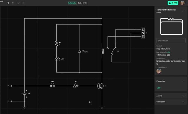Open the PCB tab
The image size is (188, 114).
(85, 3)
